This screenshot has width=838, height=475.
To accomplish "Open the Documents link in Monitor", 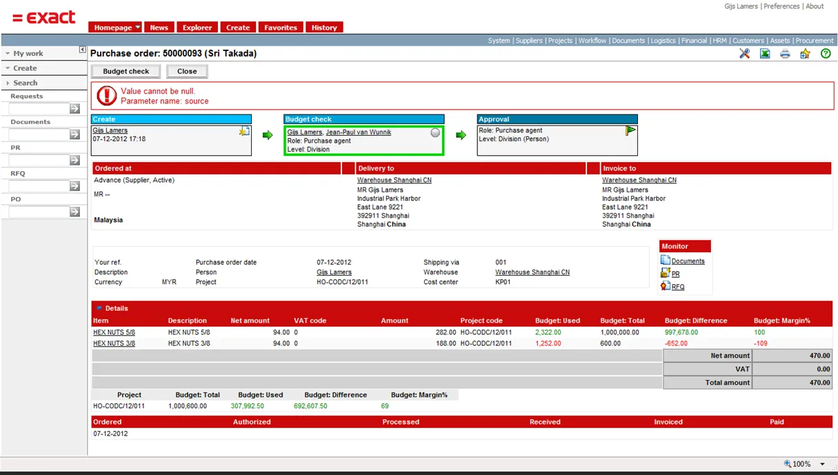I will click(688, 261).
